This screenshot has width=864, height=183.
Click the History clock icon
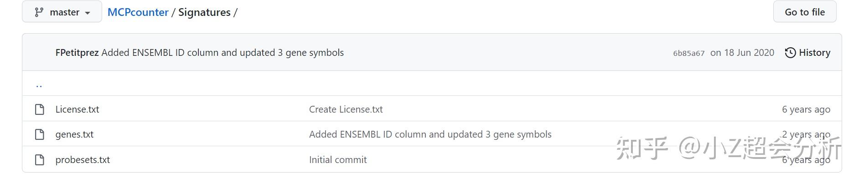click(790, 53)
